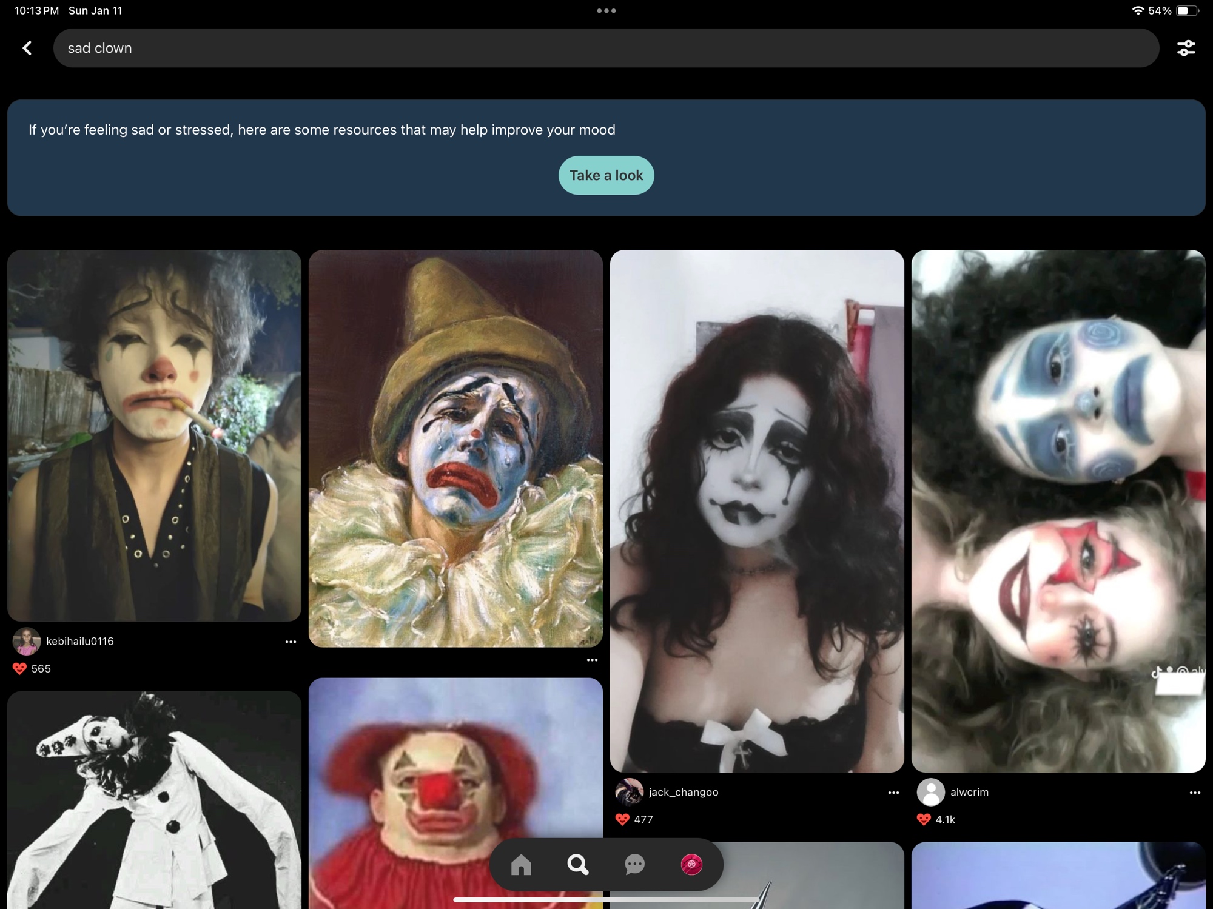Open options for the painted clown pin
1213x909 pixels.
coord(592,660)
